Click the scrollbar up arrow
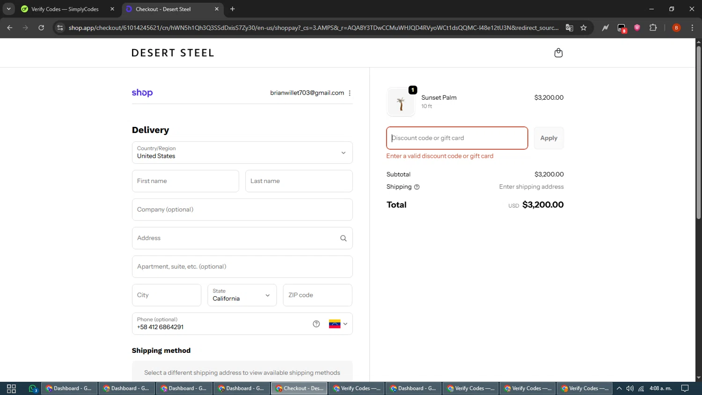 (x=698, y=42)
